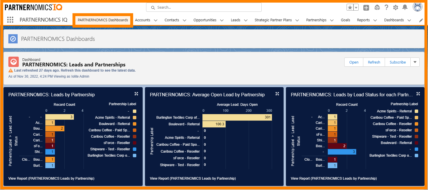Open the Accounts tab
The width and height of the screenshot is (428, 190).
click(x=143, y=20)
